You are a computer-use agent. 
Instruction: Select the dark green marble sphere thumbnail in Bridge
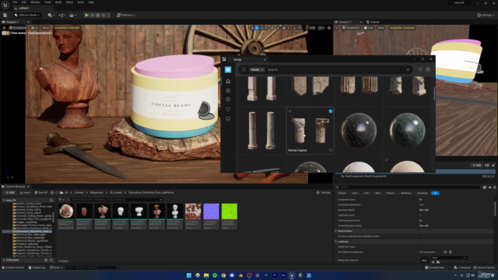(407, 131)
